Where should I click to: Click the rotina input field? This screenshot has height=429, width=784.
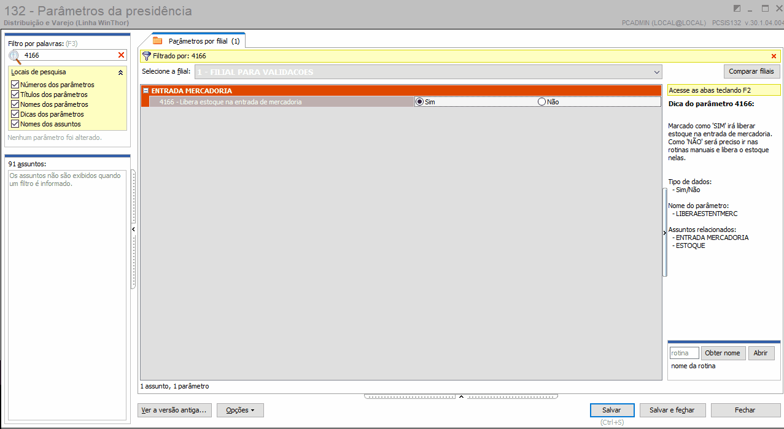point(684,353)
